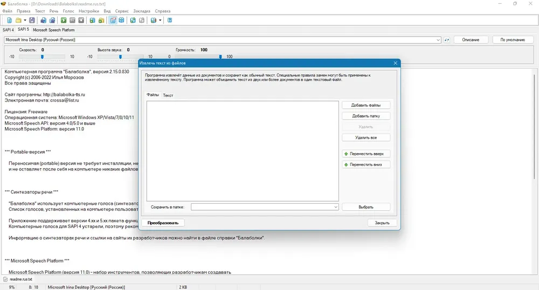
Task: Click the save audio file icon
Action: pos(43,20)
